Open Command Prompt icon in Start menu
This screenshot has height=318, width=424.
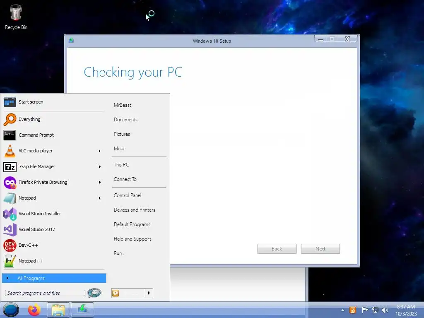pyautogui.click(x=10, y=135)
